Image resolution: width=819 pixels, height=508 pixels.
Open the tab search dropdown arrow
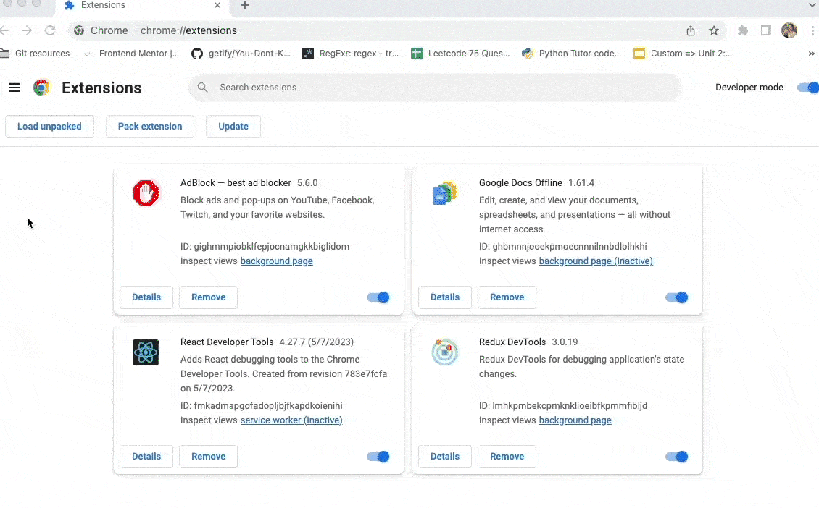pyautogui.click(x=812, y=6)
